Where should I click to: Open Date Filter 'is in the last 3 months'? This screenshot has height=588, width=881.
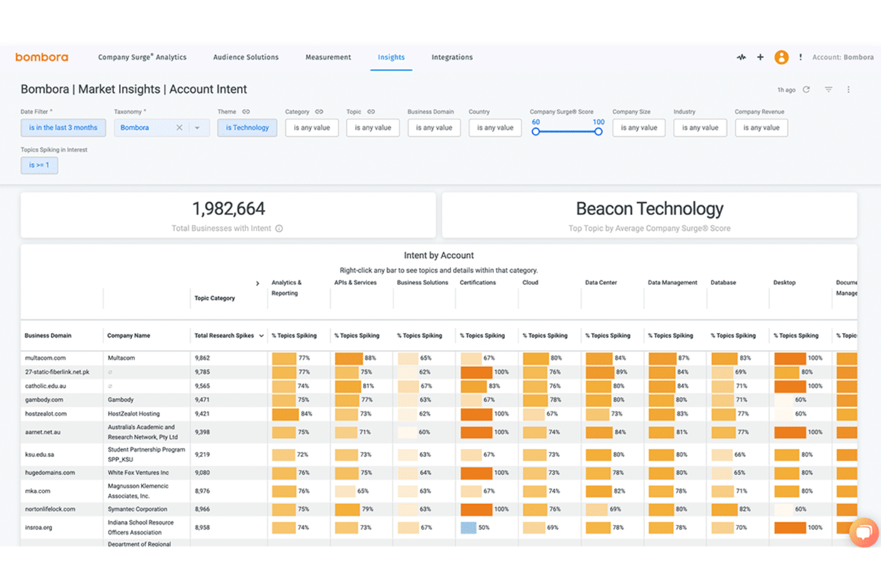(63, 127)
